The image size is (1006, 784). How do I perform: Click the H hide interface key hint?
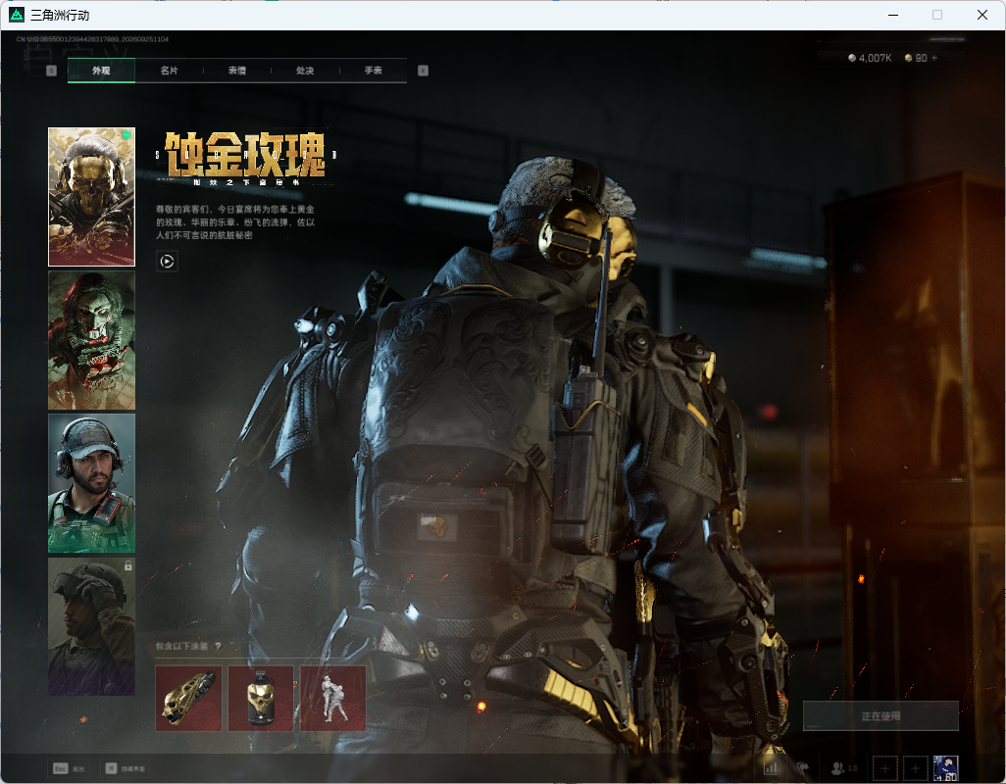(x=126, y=768)
